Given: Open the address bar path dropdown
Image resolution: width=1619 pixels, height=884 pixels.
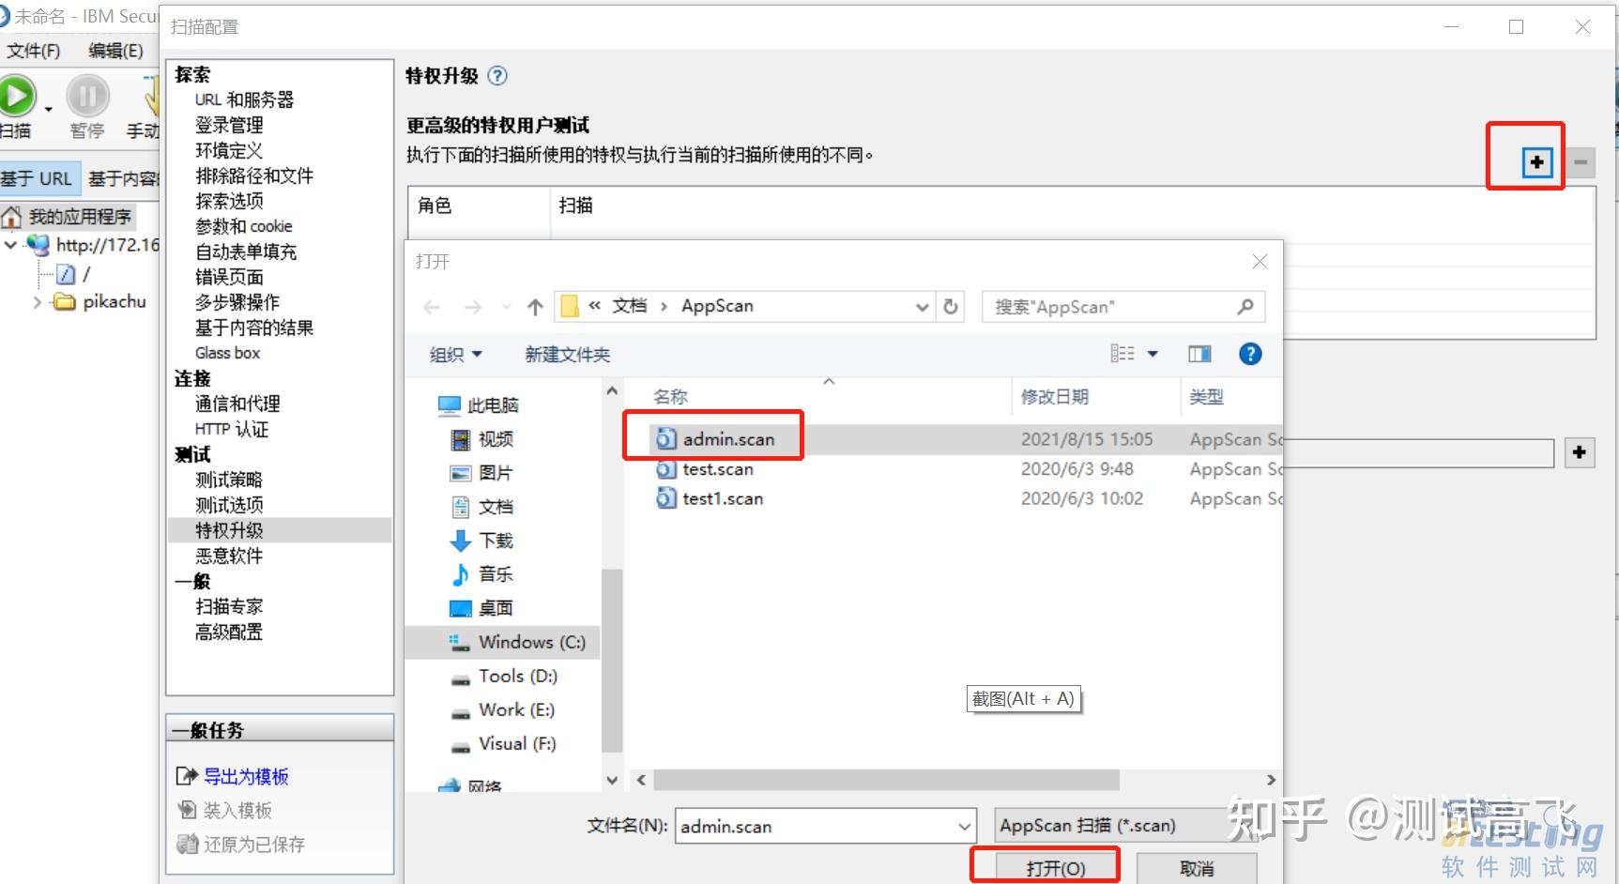Looking at the screenshot, I should [922, 307].
